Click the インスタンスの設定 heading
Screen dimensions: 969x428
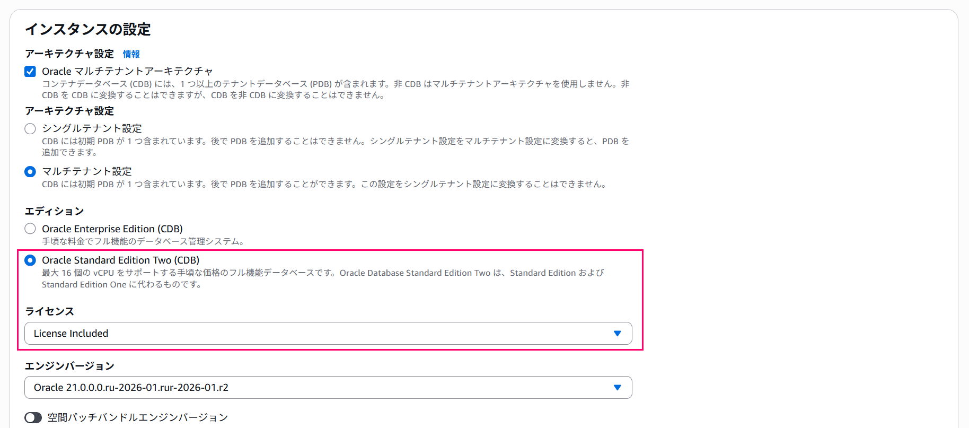click(x=88, y=29)
